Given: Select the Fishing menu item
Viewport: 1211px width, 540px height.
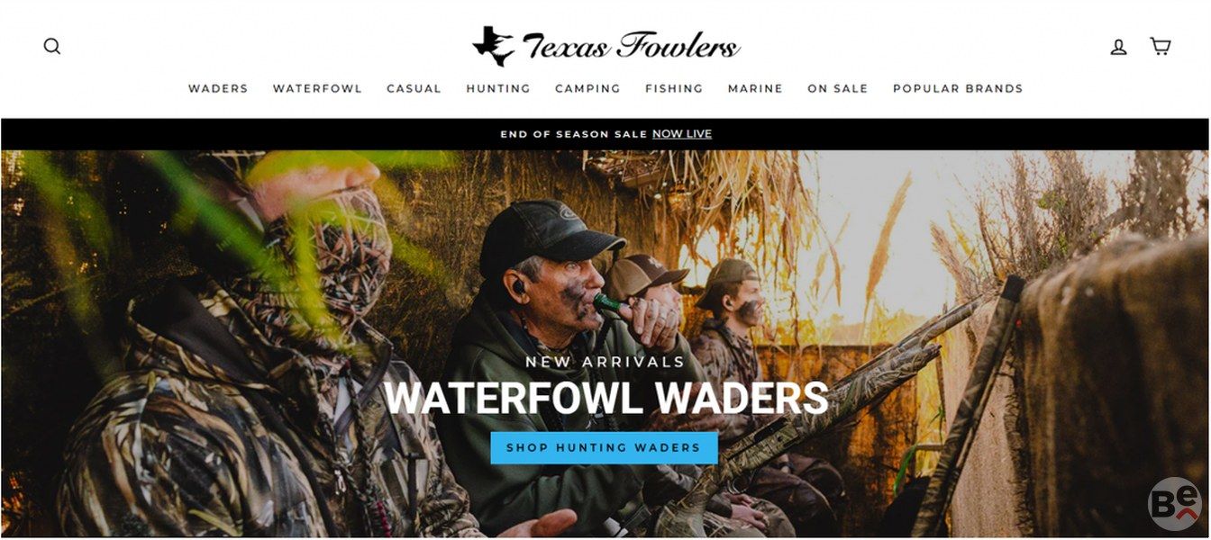Looking at the screenshot, I should pos(674,88).
